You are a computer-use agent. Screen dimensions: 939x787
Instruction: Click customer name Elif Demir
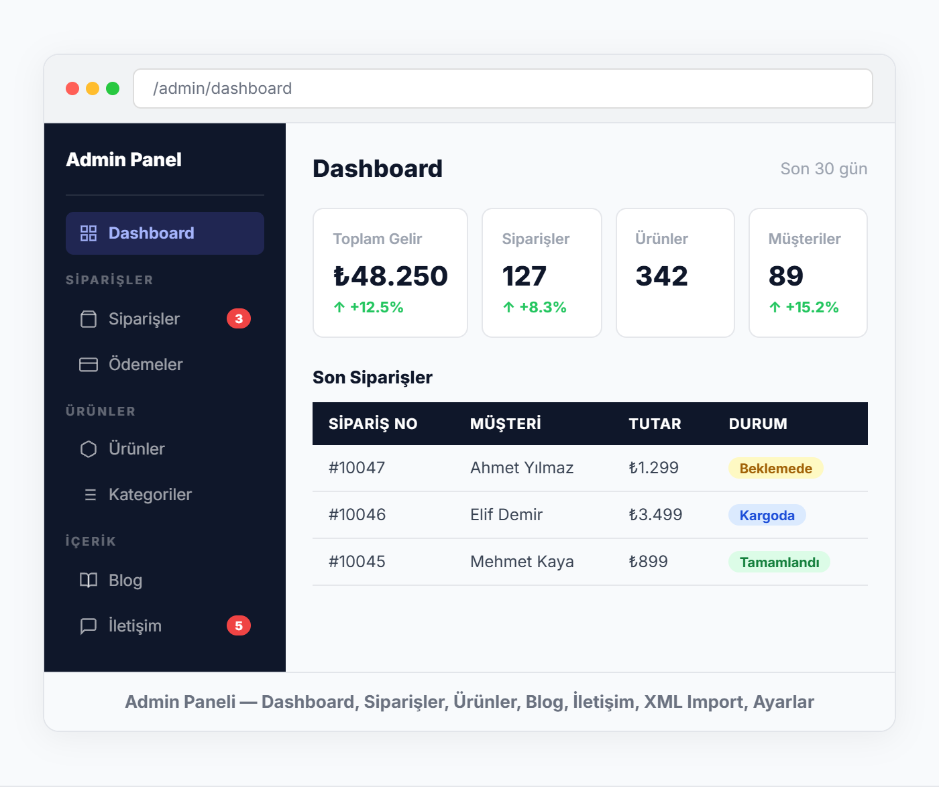[x=506, y=515]
